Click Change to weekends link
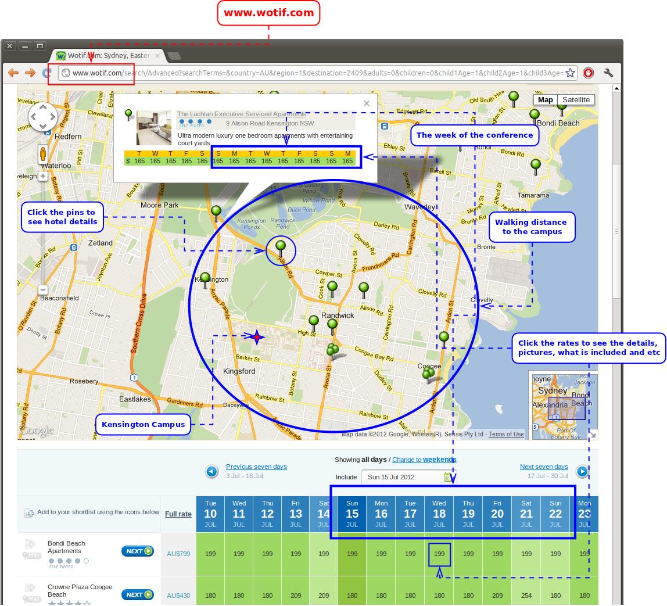Viewport: 667px width, 606px height. [424, 460]
